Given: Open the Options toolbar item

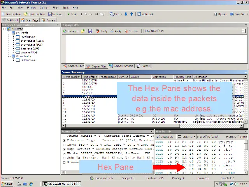Looking at the screenshot, I should click(x=221, y=14).
